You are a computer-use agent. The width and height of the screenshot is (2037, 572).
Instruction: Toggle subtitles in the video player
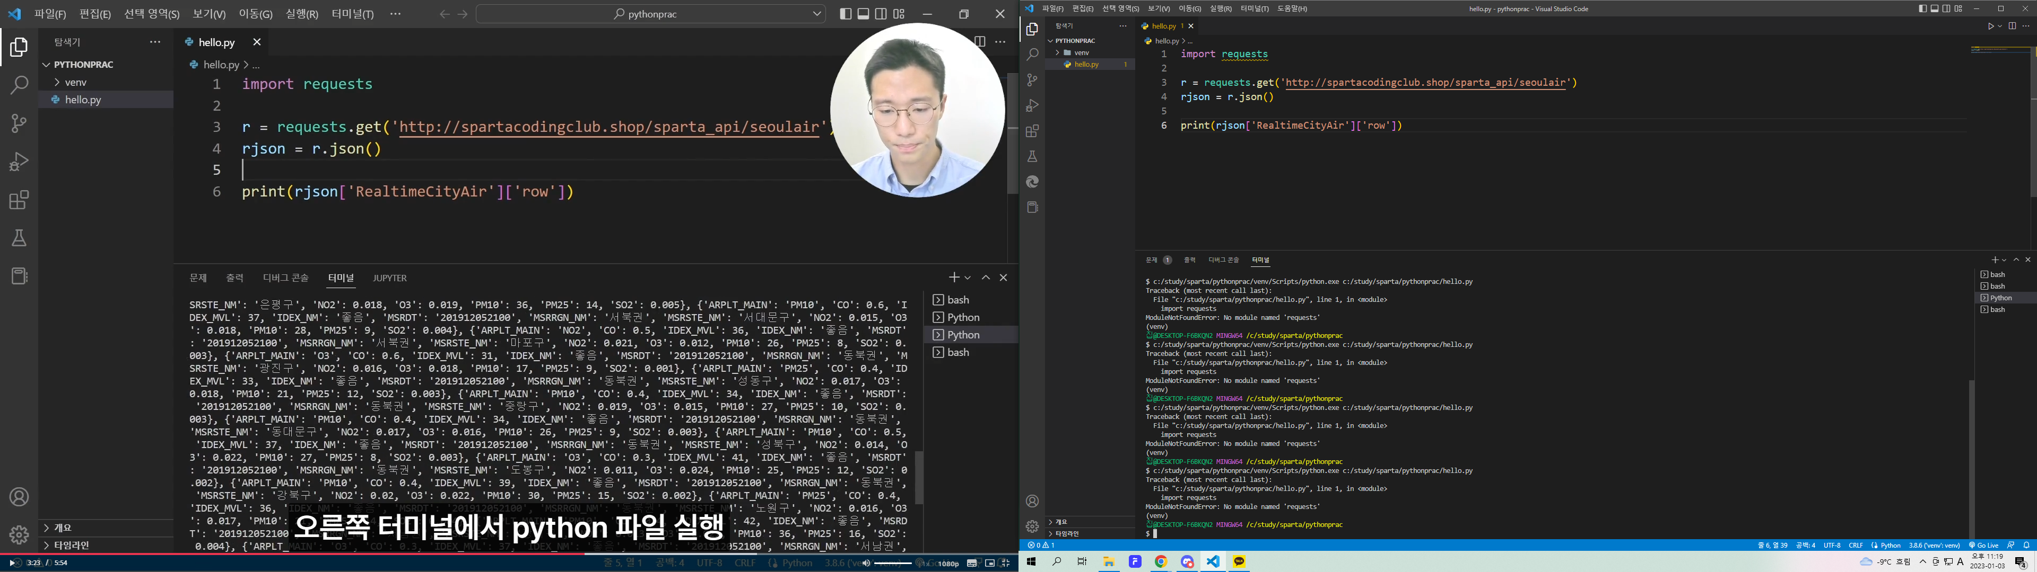click(x=972, y=564)
